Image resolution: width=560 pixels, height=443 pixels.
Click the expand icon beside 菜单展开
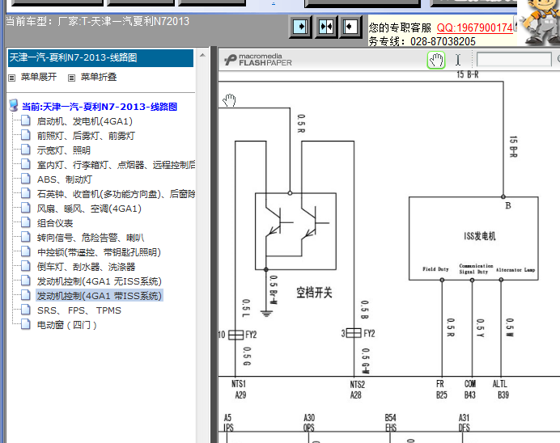(12, 78)
